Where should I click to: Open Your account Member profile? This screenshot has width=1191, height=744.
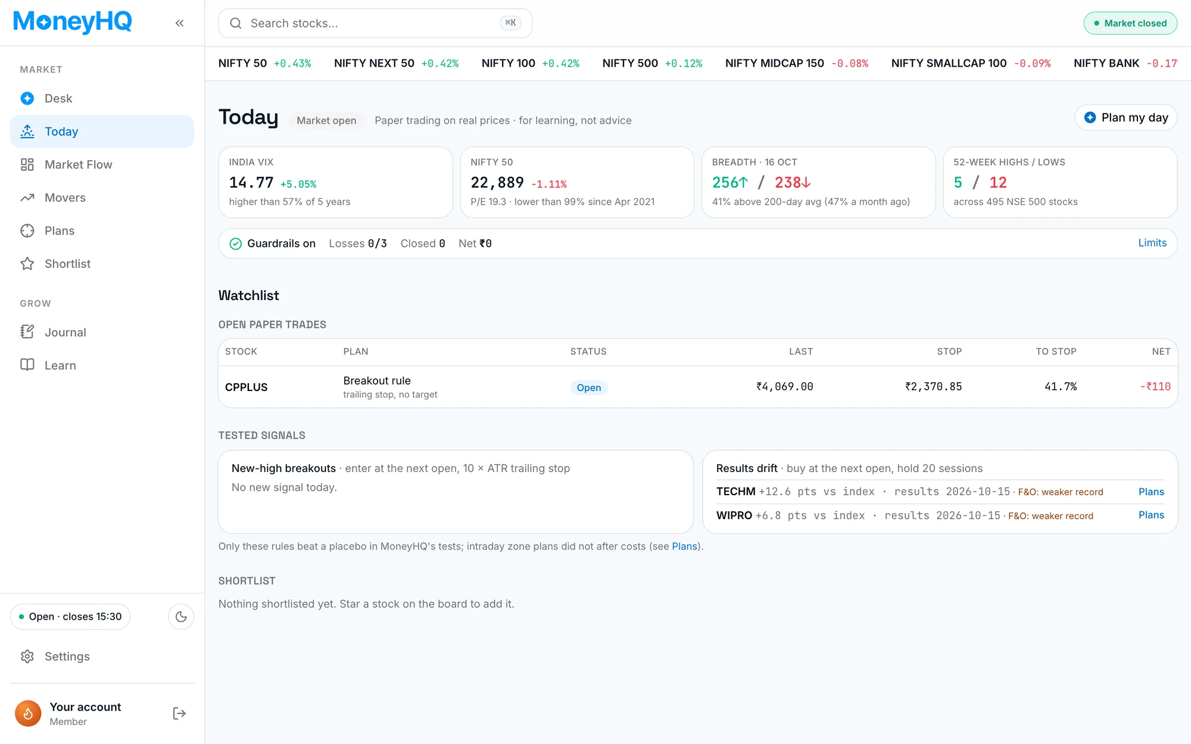pyautogui.click(x=85, y=714)
